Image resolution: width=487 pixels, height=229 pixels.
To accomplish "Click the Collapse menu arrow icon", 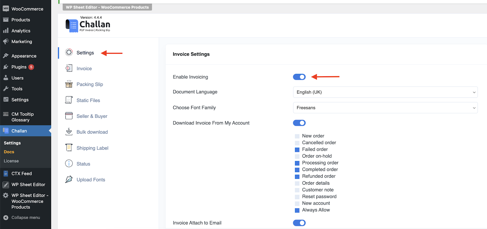I will coord(6,217).
